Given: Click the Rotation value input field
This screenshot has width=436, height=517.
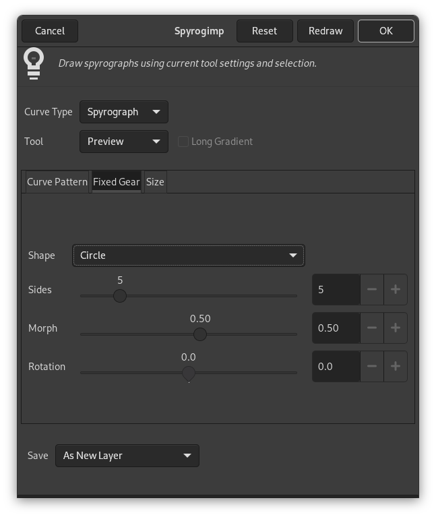Looking at the screenshot, I should (336, 367).
